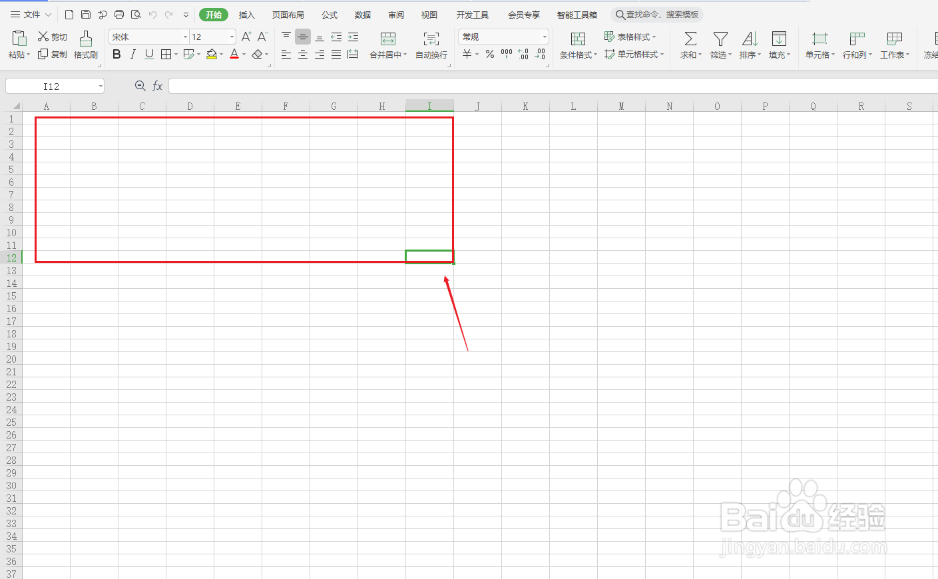Open the font size dropdown showing 12

pos(232,37)
